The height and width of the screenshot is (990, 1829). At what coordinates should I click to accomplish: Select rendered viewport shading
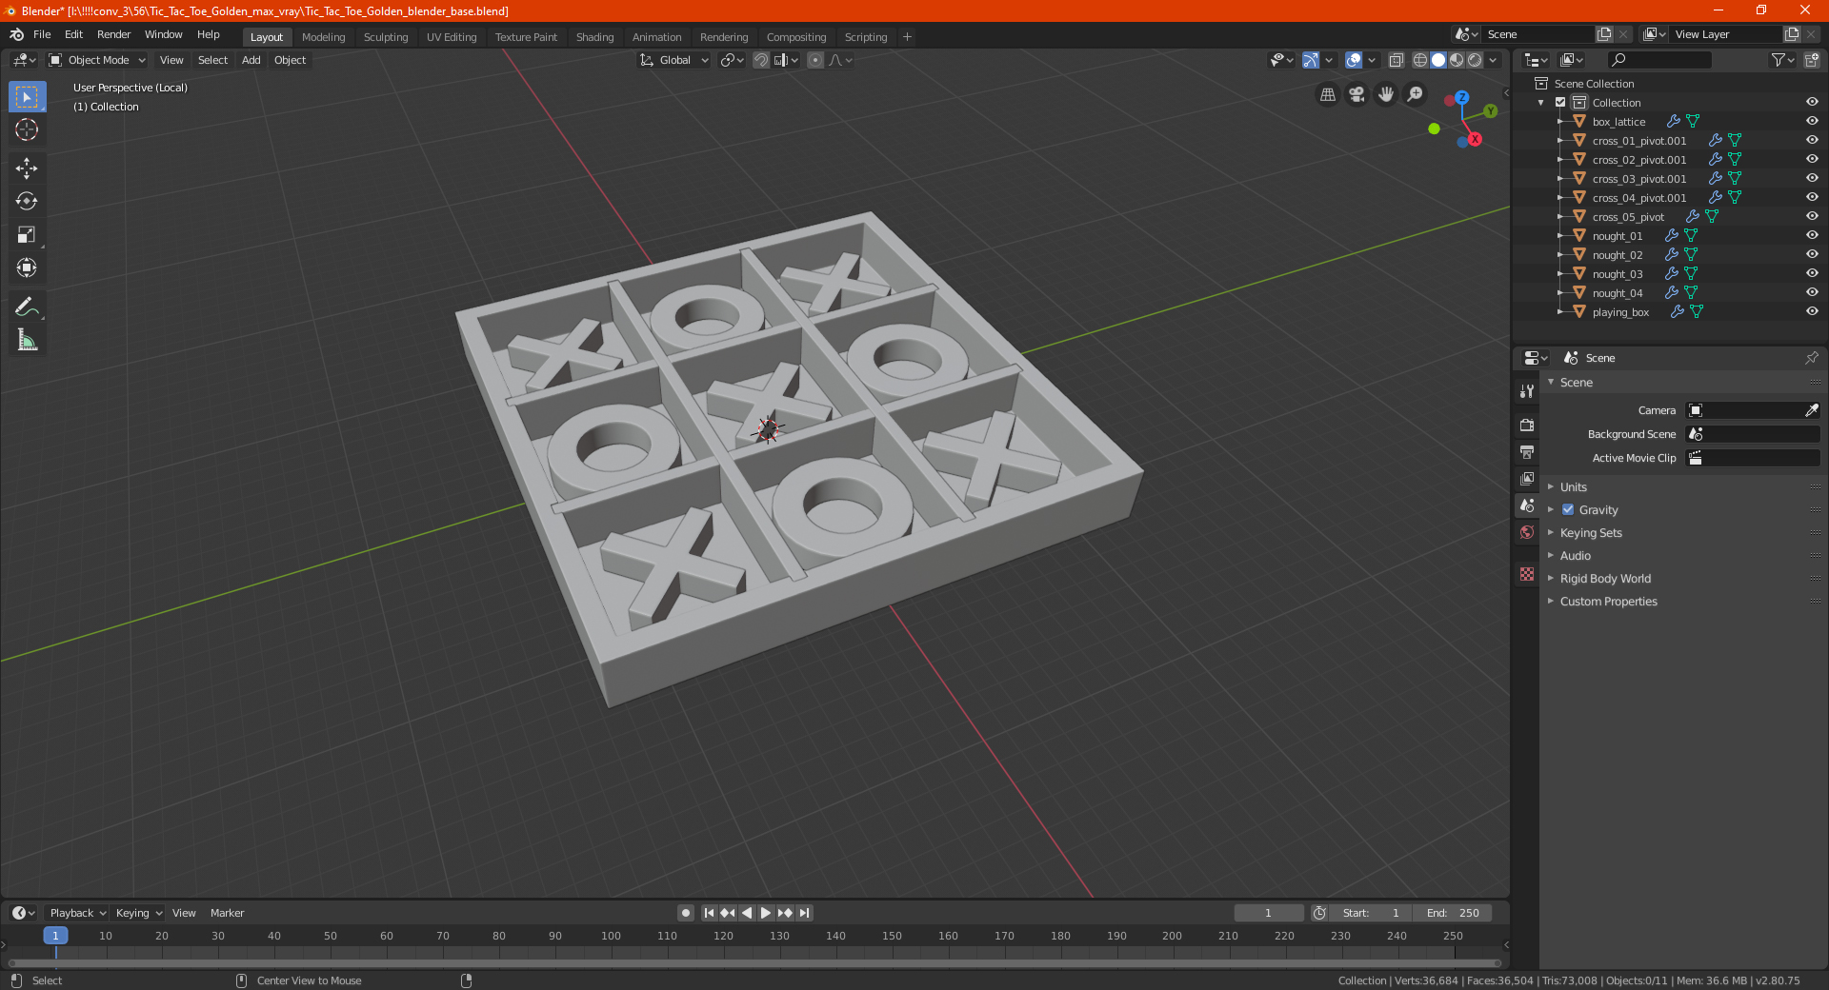1475,60
